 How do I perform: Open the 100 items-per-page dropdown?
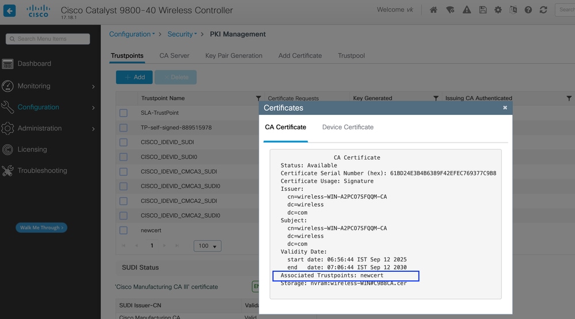(x=207, y=246)
